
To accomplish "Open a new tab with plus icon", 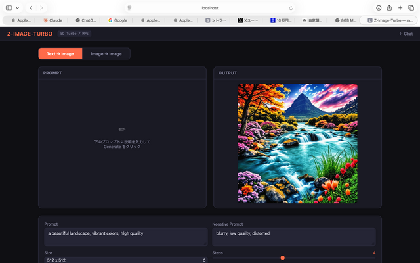I will (400, 7).
